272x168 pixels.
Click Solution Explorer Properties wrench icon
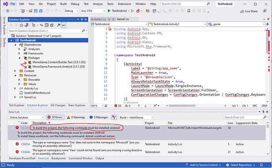[59, 25]
